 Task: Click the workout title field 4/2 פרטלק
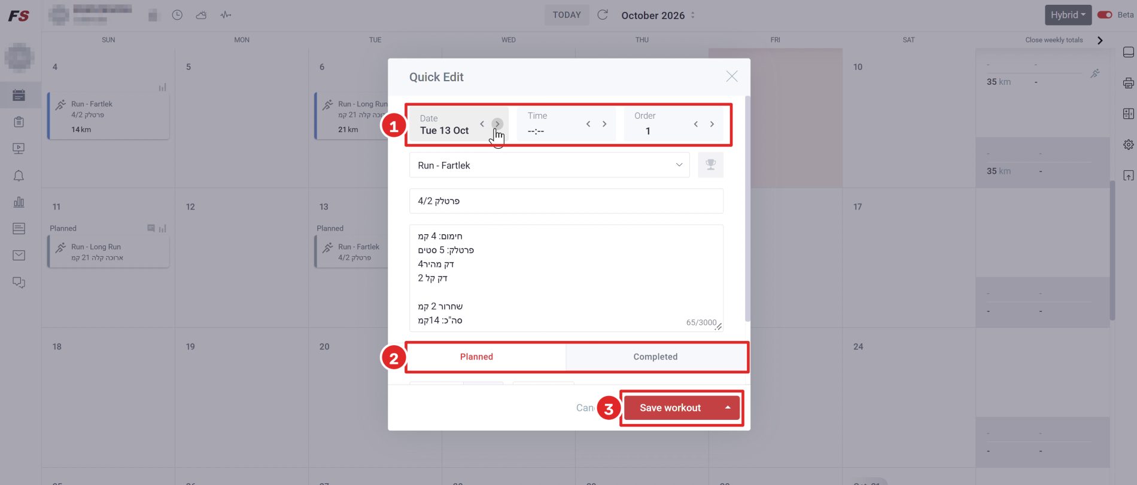click(x=566, y=201)
